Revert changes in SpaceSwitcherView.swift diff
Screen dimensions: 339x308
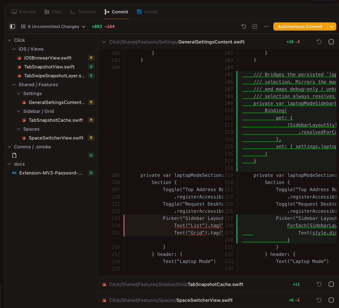click(x=319, y=300)
